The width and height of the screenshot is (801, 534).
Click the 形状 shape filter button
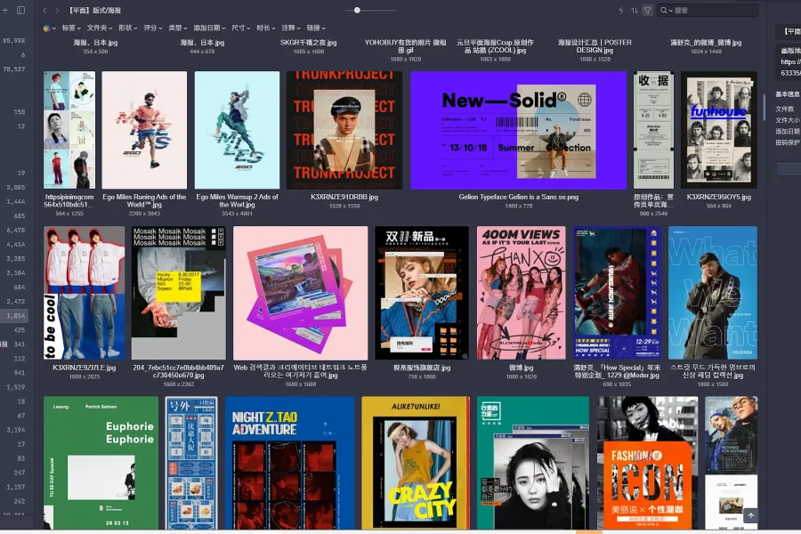[x=128, y=28]
